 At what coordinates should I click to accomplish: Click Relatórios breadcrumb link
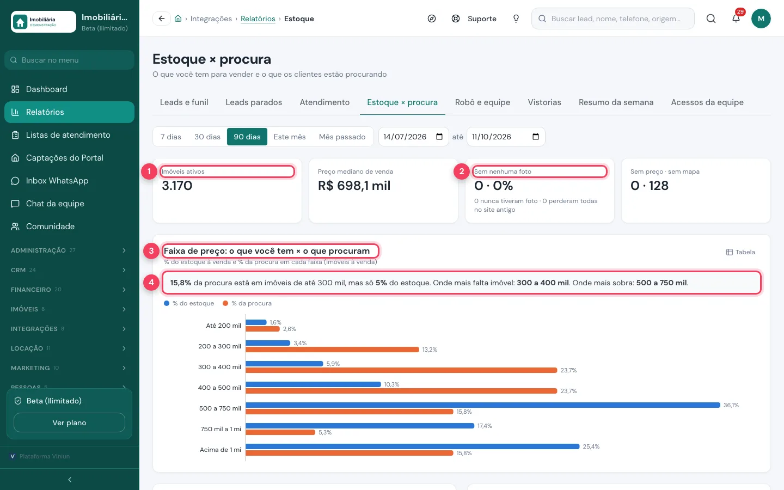pyautogui.click(x=258, y=19)
